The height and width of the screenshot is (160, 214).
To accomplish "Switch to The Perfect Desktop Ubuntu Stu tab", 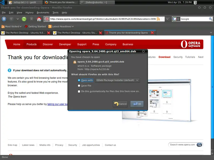I will click(78, 33).
